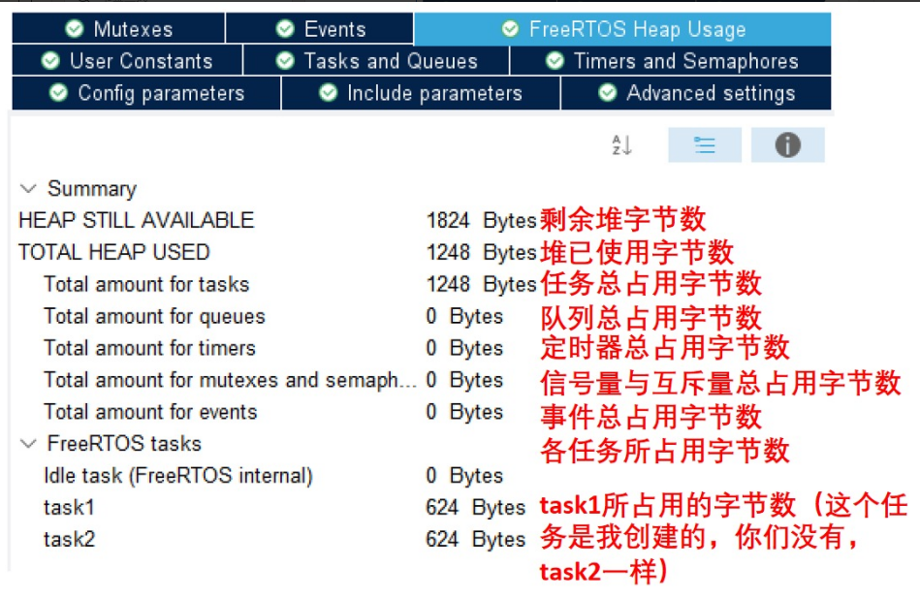Click the 1824 Bytes value

(x=481, y=221)
